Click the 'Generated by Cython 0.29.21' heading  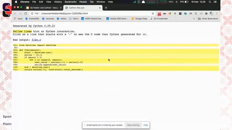pos(34,26)
